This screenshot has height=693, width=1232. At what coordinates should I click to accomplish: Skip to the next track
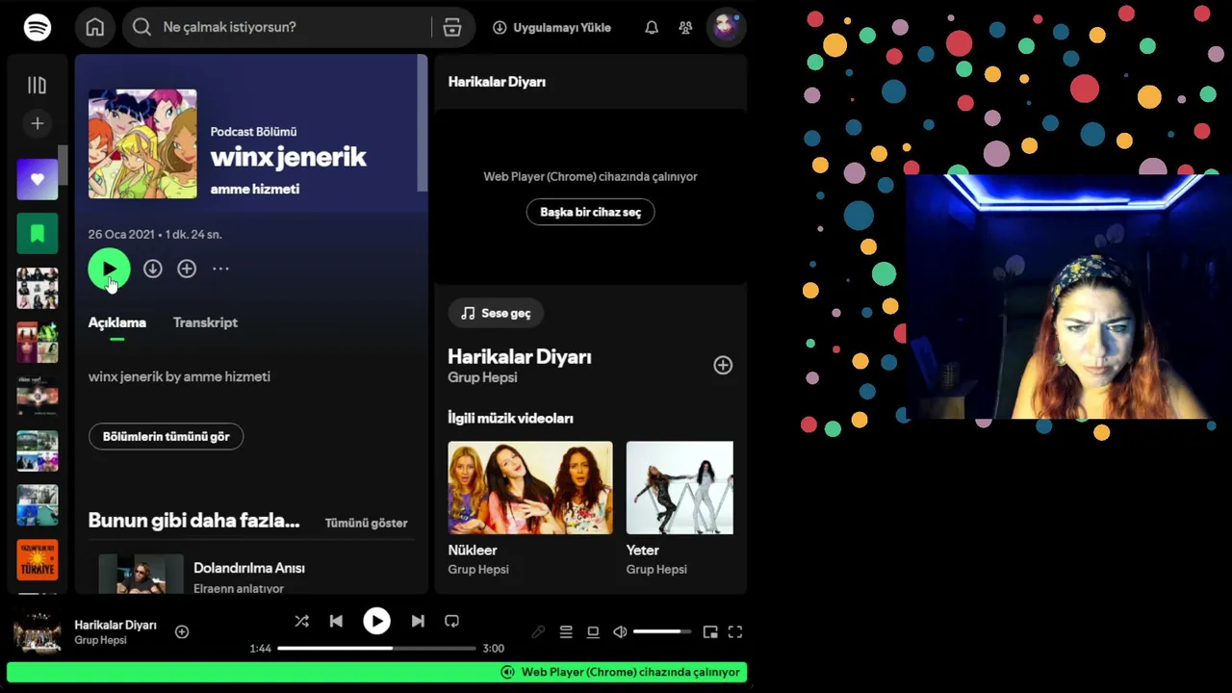(x=418, y=621)
